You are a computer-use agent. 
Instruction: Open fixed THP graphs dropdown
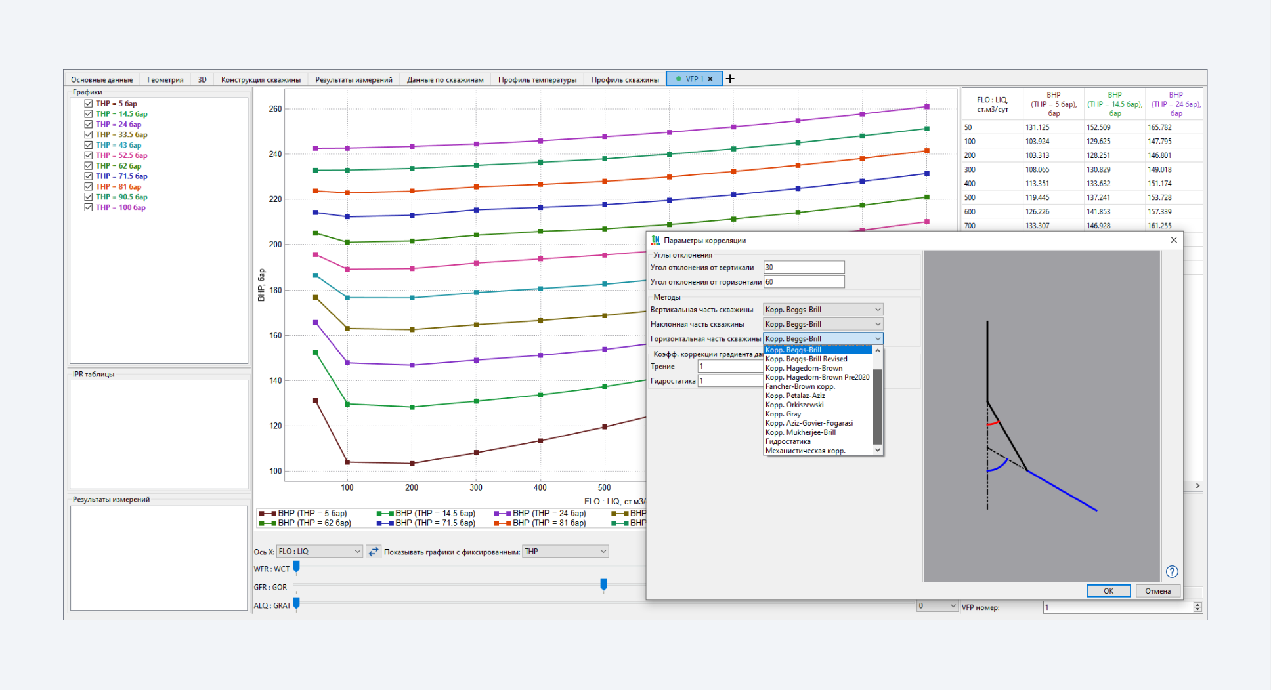click(565, 552)
